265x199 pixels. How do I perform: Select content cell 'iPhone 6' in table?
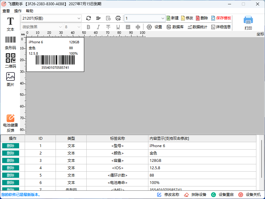(x=202, y=146)
